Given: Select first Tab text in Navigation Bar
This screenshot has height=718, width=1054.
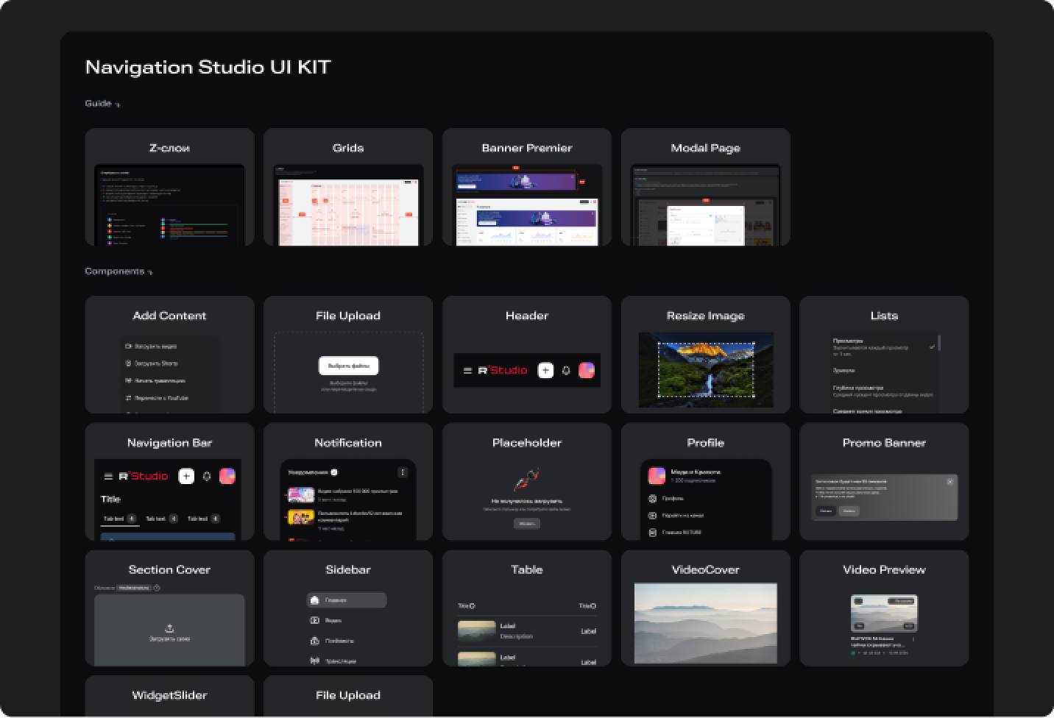Looking at the screenshot, I should point(114,519).
